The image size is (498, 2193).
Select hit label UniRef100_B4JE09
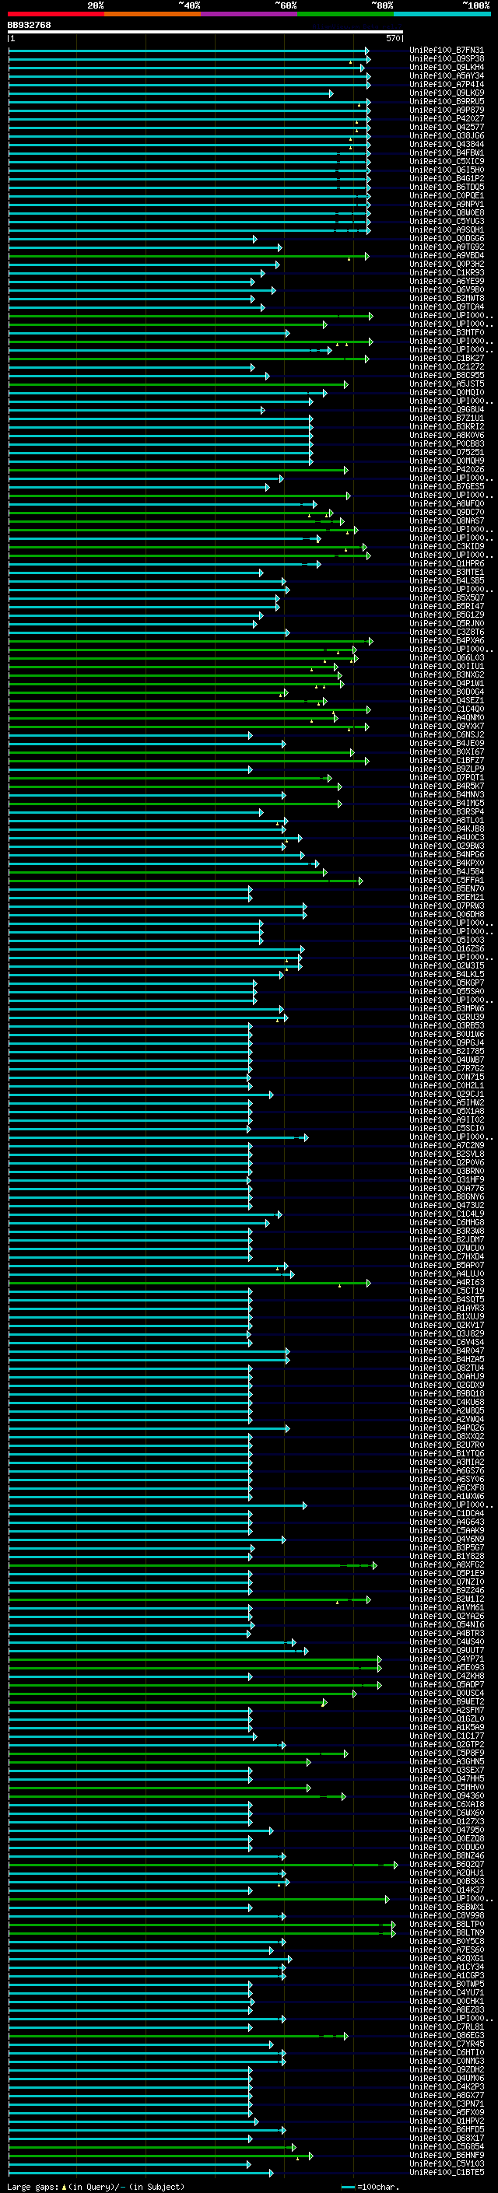coord(447,743)
